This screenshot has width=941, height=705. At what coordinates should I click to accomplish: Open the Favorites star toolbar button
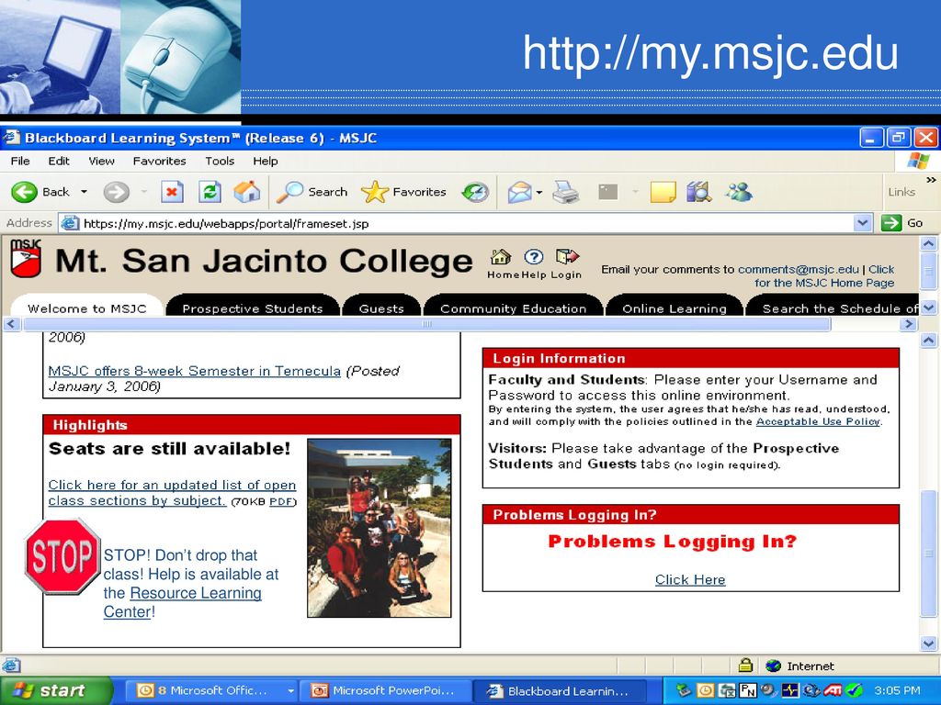point(403,192)
